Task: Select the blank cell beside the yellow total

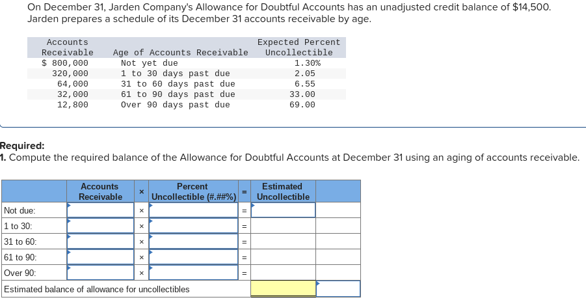Action: coord(338,288)
